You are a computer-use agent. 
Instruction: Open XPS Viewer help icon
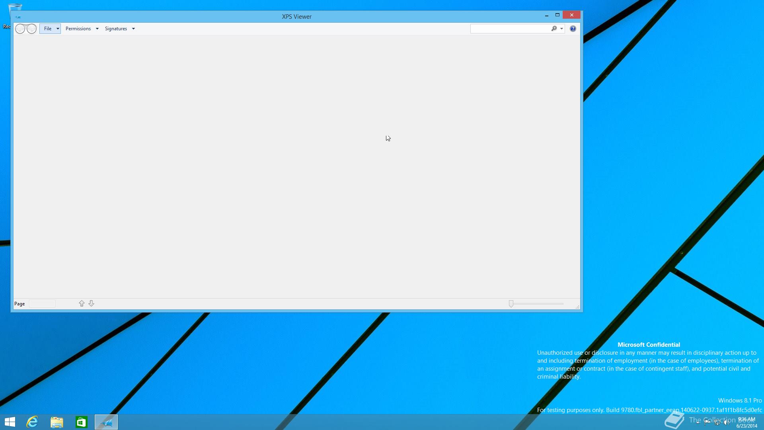(x=573, y=29)
